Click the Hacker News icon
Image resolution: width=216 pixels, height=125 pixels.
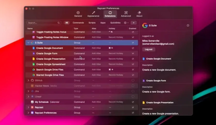pyautogui.click(x=32, y=86)
